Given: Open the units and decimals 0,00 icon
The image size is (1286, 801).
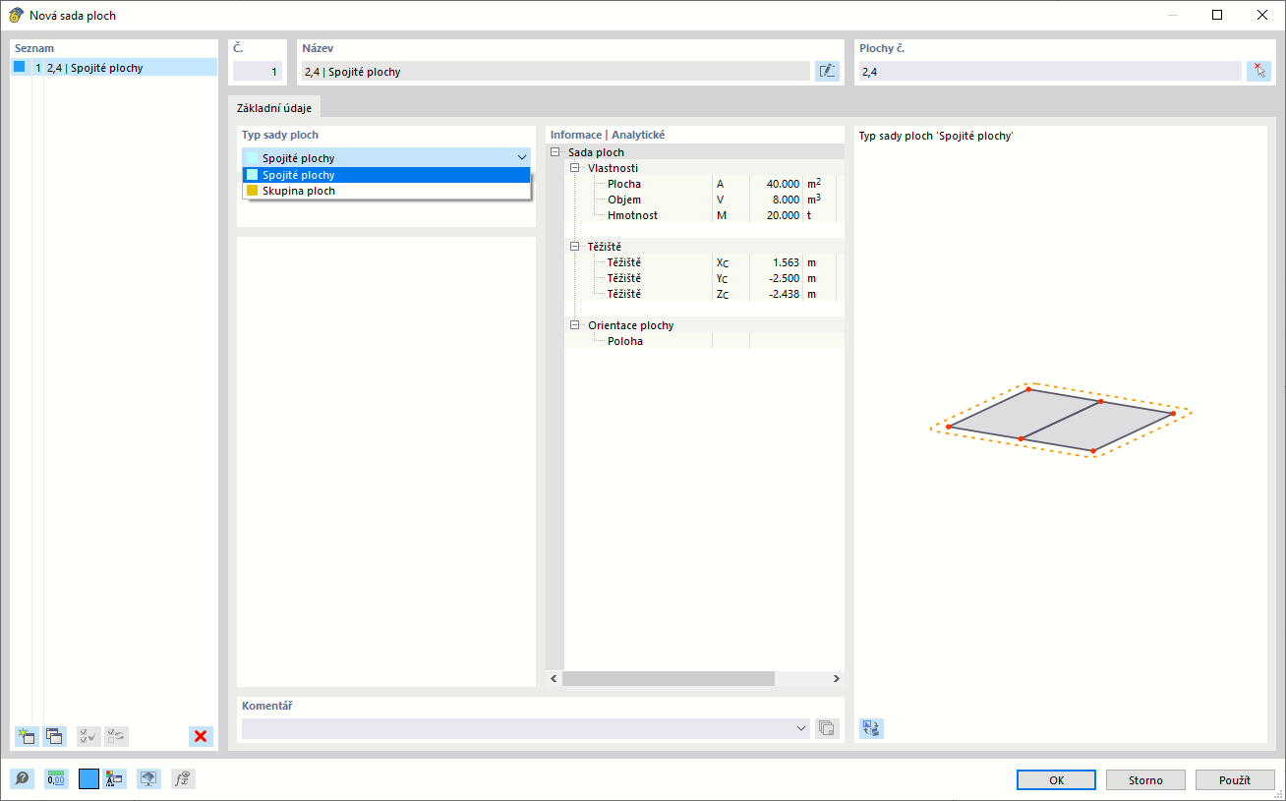Looking at the screenshot, I should (56, 779).
